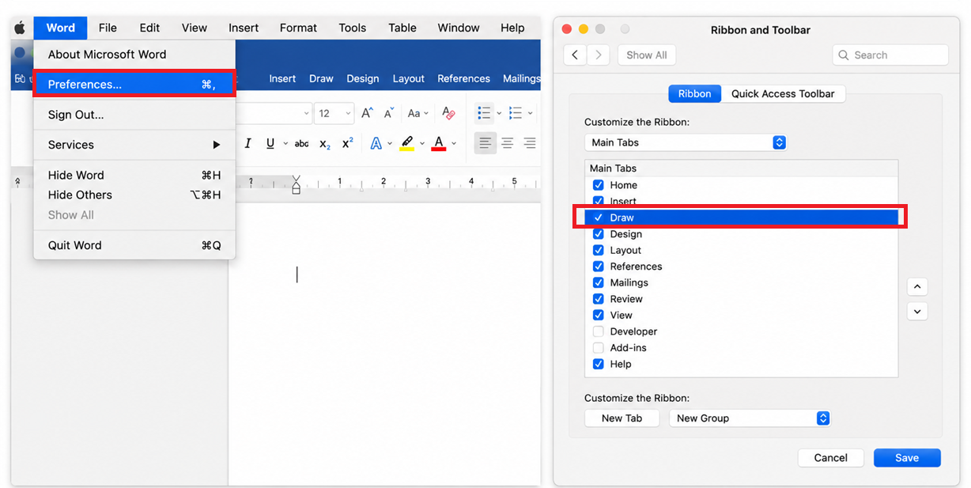Viewport: 971px width, 488px height.
Task: Center align the text
Action: (x=508, y=143)
